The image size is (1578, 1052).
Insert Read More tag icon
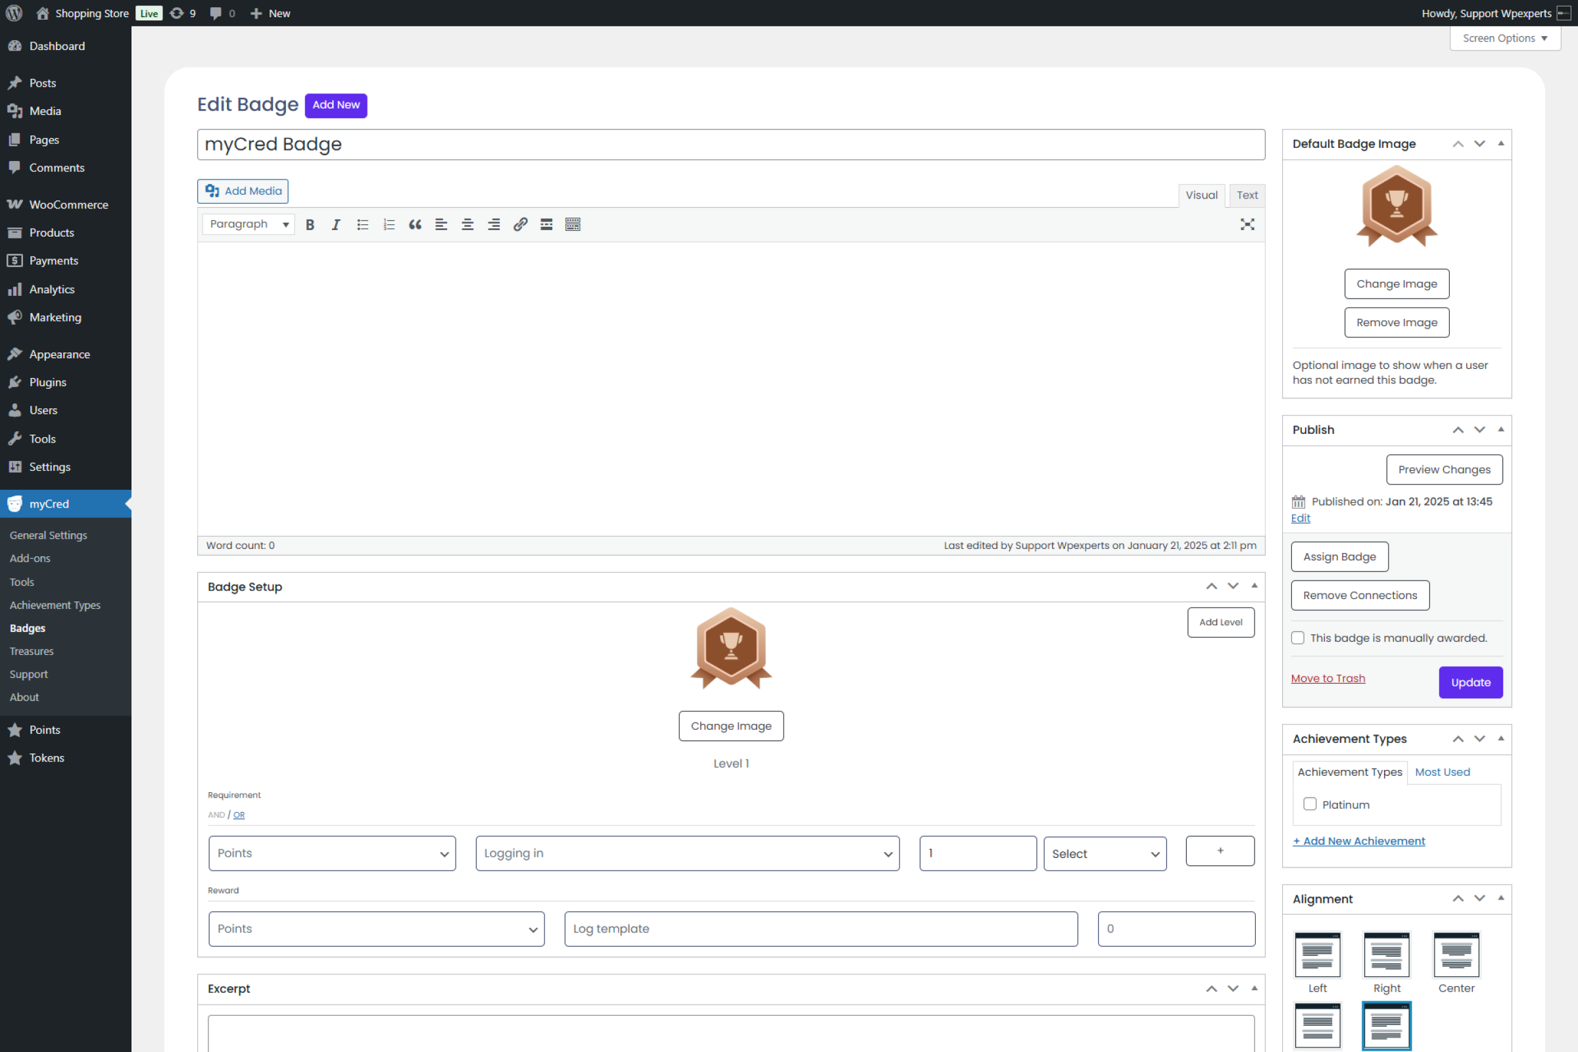click(546, 225)
